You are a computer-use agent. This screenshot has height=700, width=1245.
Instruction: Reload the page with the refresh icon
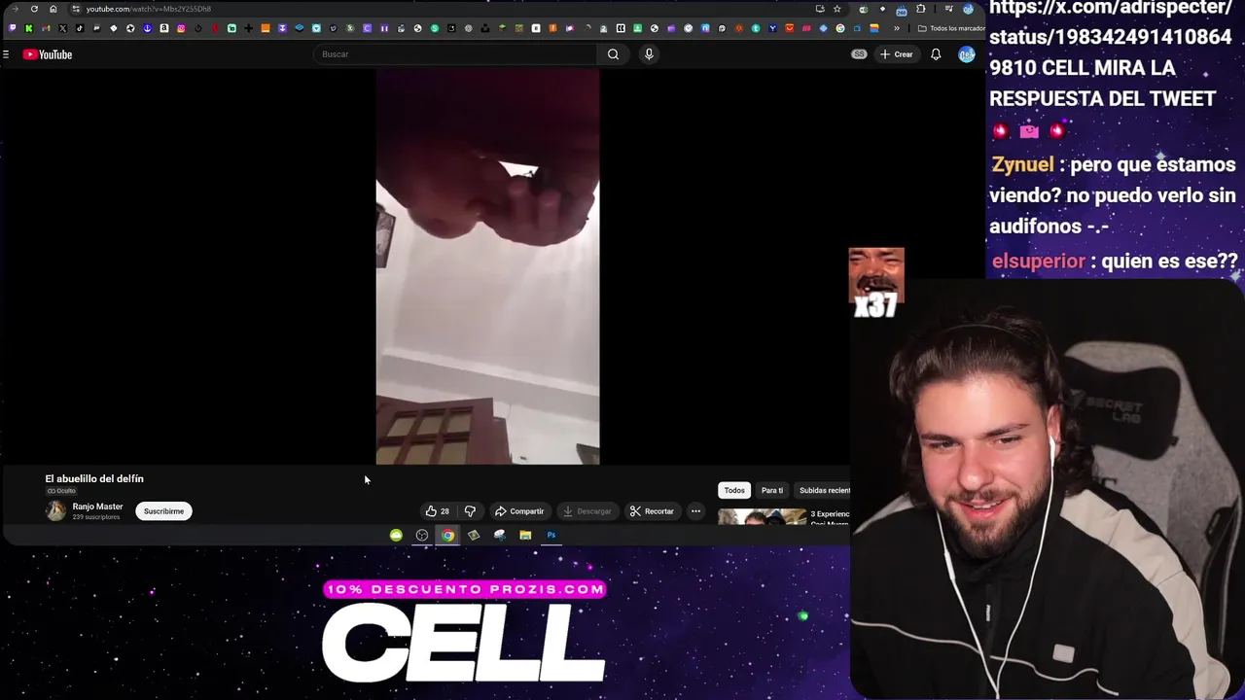point(34,9)
